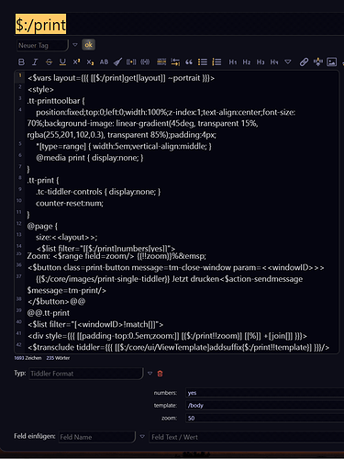
Task: Insert a bulleted list
Action: (x=203, y=62)
